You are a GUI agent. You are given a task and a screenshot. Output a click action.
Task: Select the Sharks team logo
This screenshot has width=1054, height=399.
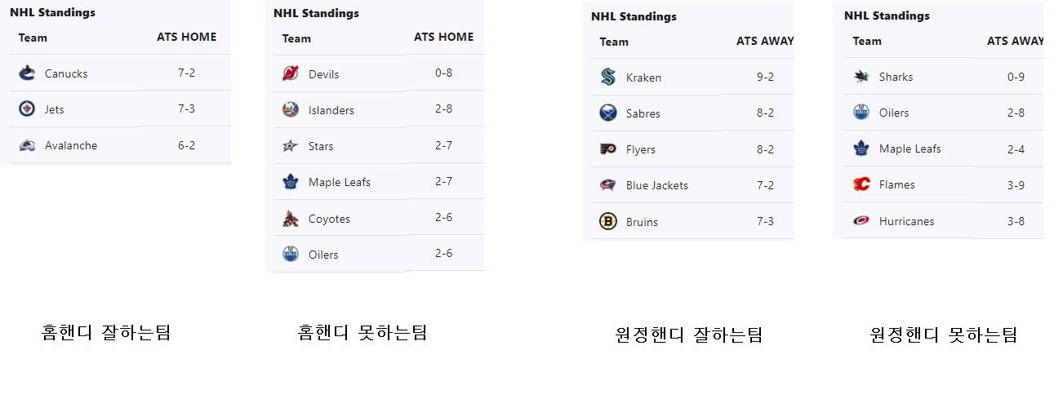point(861,77)
